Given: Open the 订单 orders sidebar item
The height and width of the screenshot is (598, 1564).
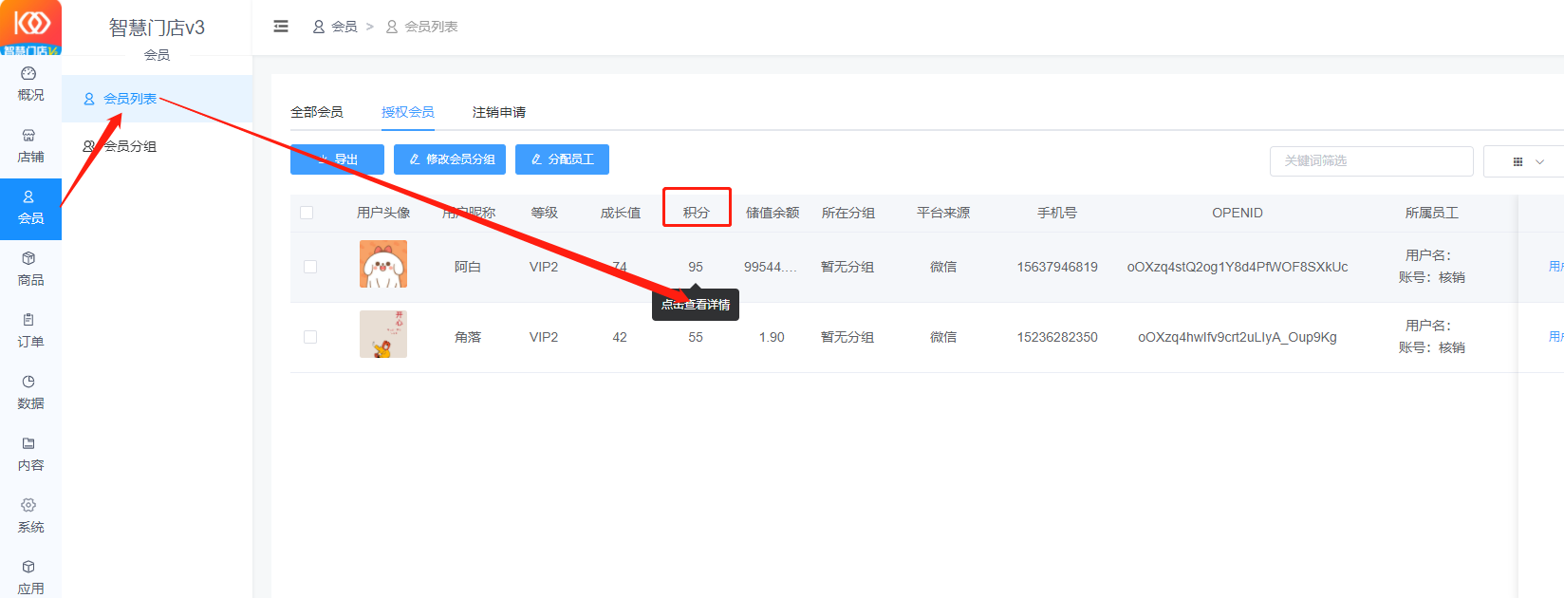Looking at the screenshot, I should pos(30,331).
